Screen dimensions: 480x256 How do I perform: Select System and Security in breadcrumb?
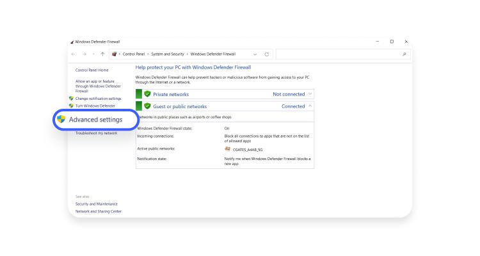coord(168,54)
